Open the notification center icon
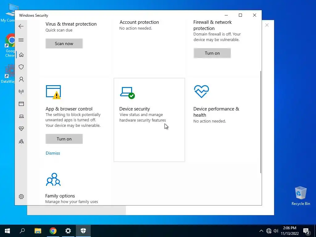Viewport: 316px width, 237px height. click(306, 231)
